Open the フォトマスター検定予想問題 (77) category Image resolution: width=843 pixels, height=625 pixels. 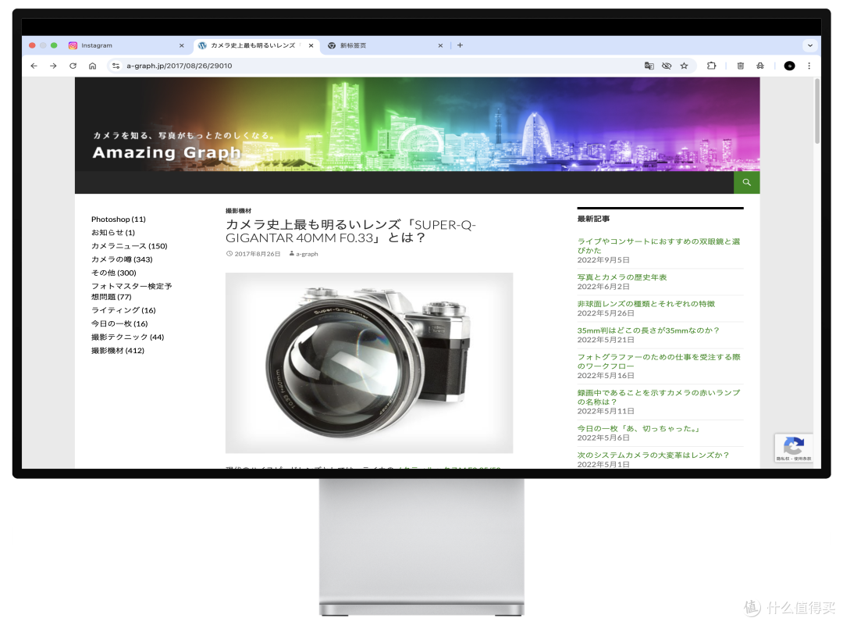131,291
